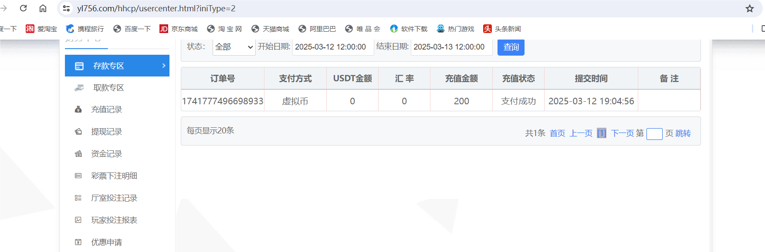Click the 跳转 link
This screenshot has height=252, width=765.
(x=683, y=133)
